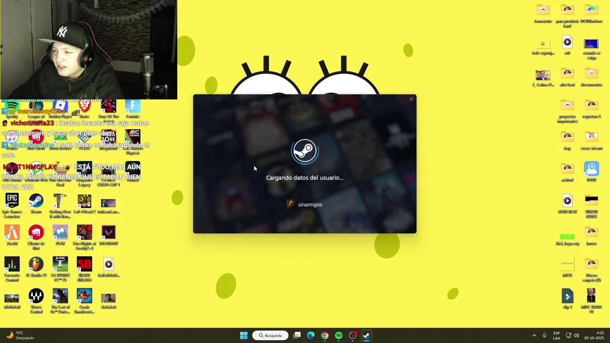Image resolution: width=610 pixels, height=343 pixels.
Task: Open OBS Studio from the taskbar
Action: pos(353,335)
